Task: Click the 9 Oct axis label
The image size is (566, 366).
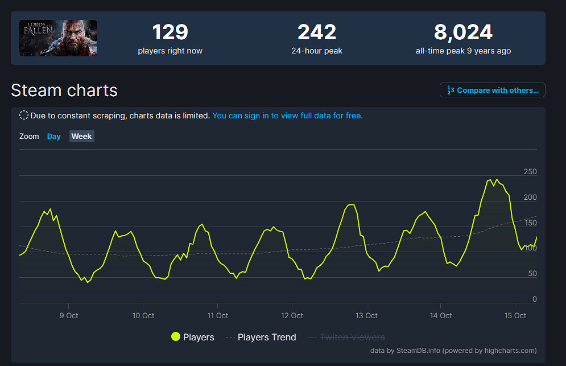Action: tap(69, 315)
